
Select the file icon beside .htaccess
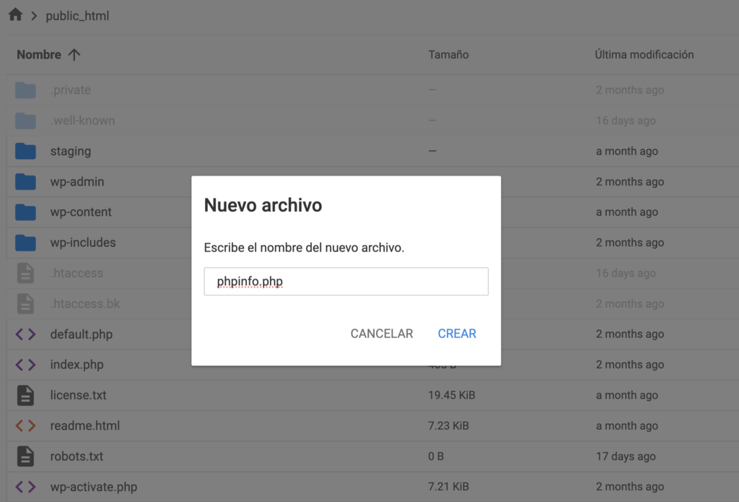(24, 273)
